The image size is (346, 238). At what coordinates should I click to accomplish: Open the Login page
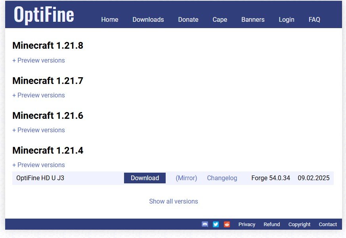[x=287, y=20]
